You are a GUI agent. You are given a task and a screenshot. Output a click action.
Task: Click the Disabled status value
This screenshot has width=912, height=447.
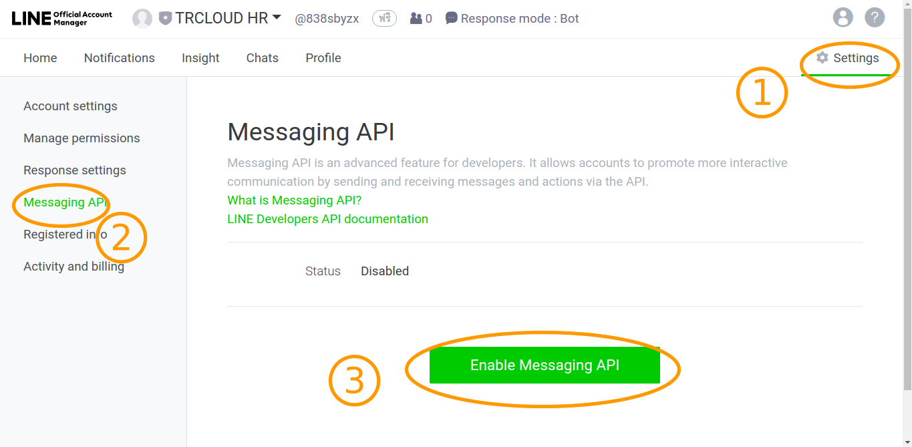385,271
